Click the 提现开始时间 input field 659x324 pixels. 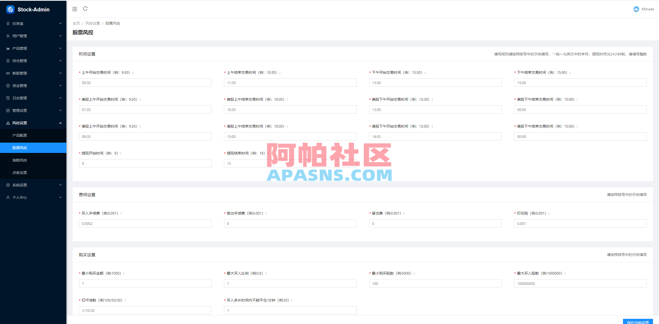(x=145, y=163)
